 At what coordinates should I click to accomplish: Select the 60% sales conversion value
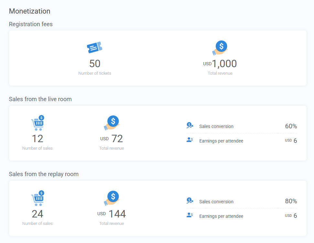[291, 126]
